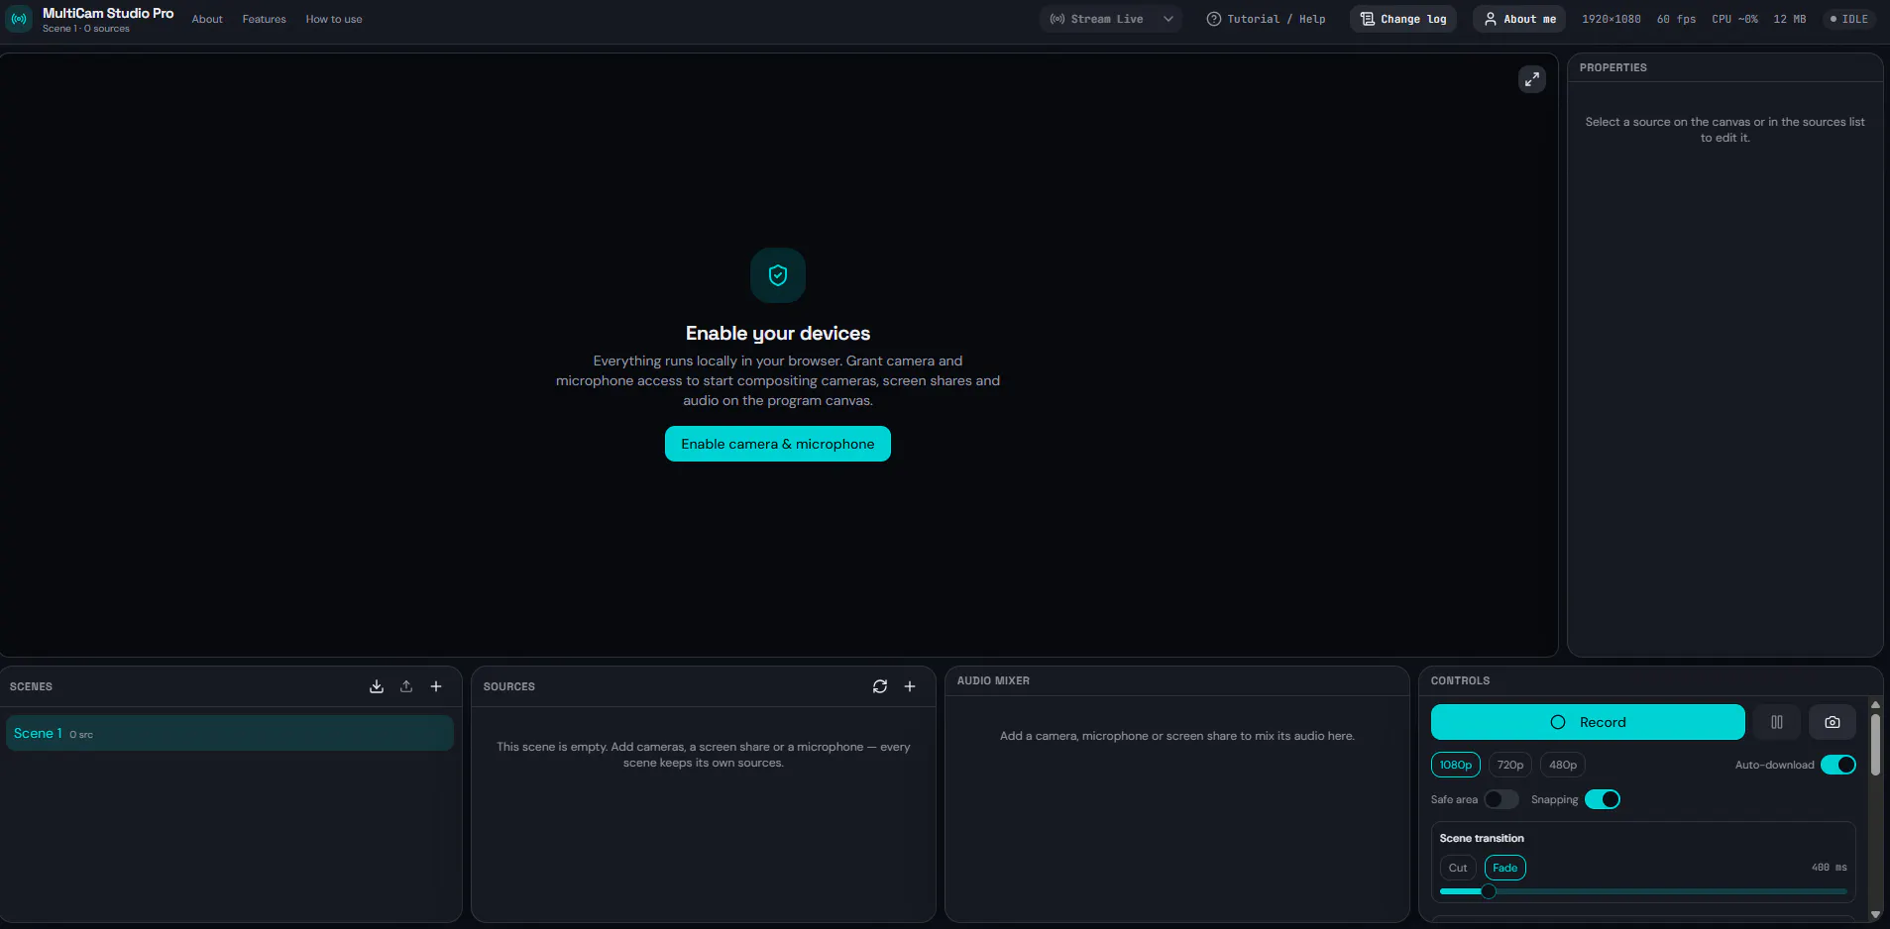Take a snapshot with the camera icon
This screenshot has height=929, width=1890.
[x=1833, y=722]
